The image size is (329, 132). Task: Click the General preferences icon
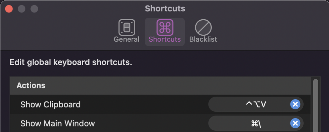[x=126, y=27]
